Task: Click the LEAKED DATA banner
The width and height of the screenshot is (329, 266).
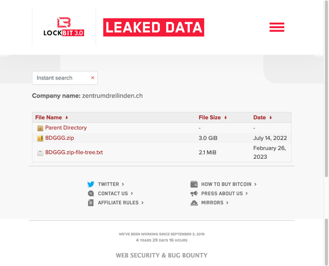Action: click(x=154, y=27)
